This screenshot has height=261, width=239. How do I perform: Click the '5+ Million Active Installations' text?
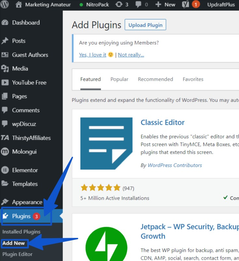115,198
